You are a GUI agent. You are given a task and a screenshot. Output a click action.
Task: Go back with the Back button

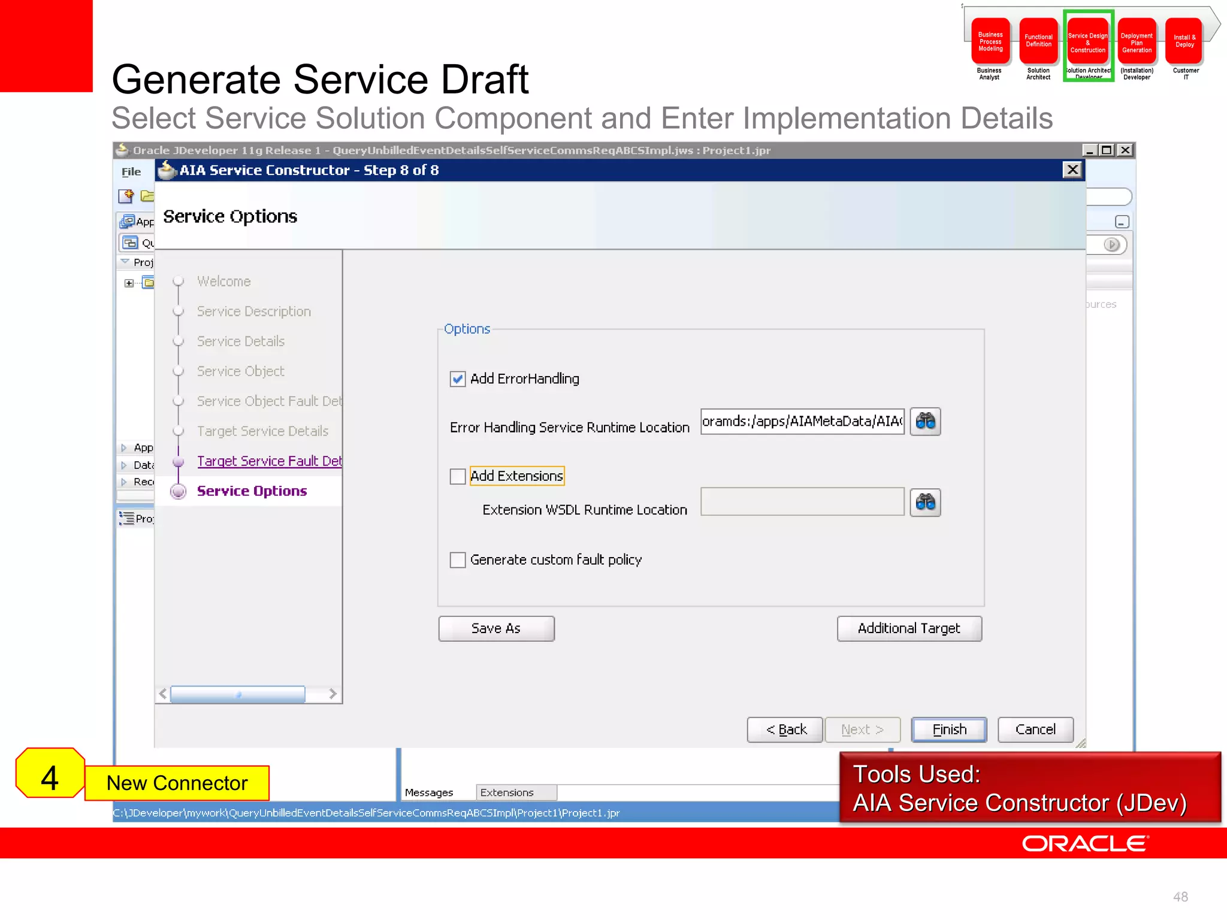click(785, 730)
